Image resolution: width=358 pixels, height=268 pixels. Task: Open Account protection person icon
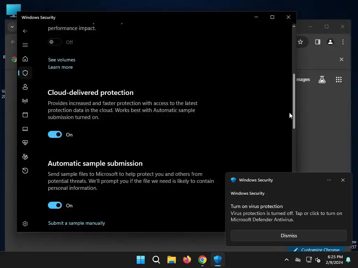pyautogui.click(x=25, y=87)
